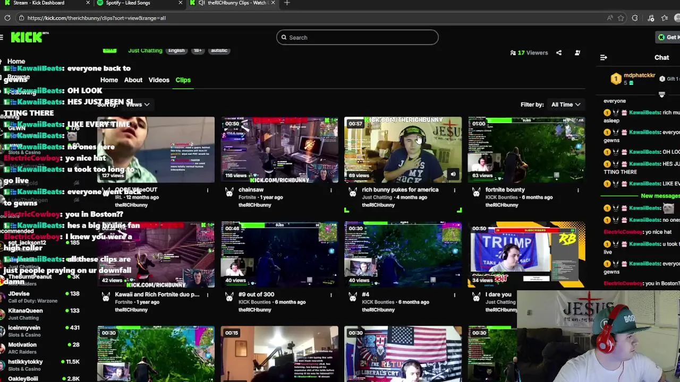Collapse the chat panel arrow icon
680x382 pixels.
(x=603, y=57)
